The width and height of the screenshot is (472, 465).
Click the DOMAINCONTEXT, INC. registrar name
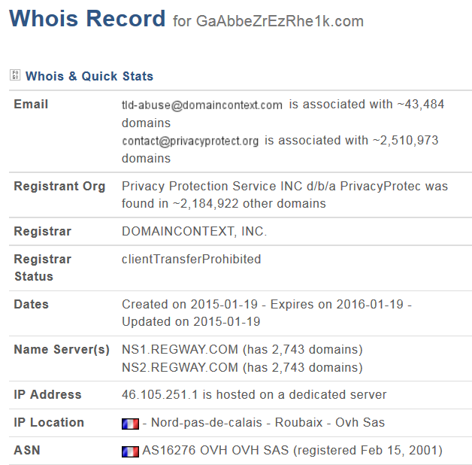194,232
